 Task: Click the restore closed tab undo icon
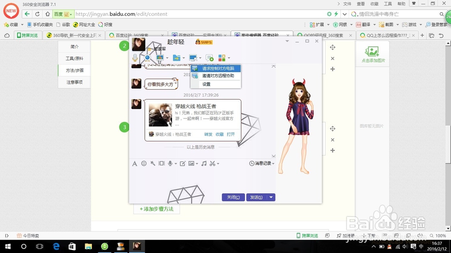pyautogui.click(x=441, y=35)
